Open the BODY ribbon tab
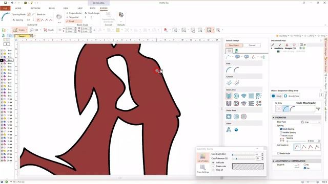Image resolution: width=328 pixels, height=184 pixels. [93, 8]
